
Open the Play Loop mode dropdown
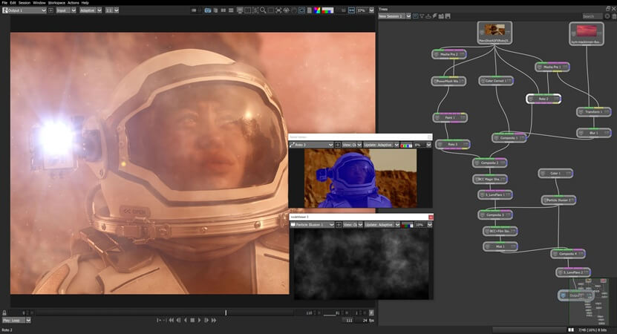[16, 320]
